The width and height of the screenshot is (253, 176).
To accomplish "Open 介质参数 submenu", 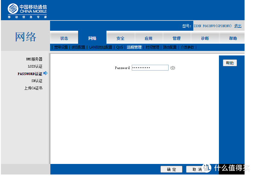I will [x=187, y=47].
